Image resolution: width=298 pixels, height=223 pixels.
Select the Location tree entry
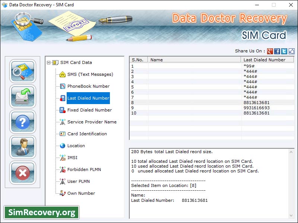point(76,146)
